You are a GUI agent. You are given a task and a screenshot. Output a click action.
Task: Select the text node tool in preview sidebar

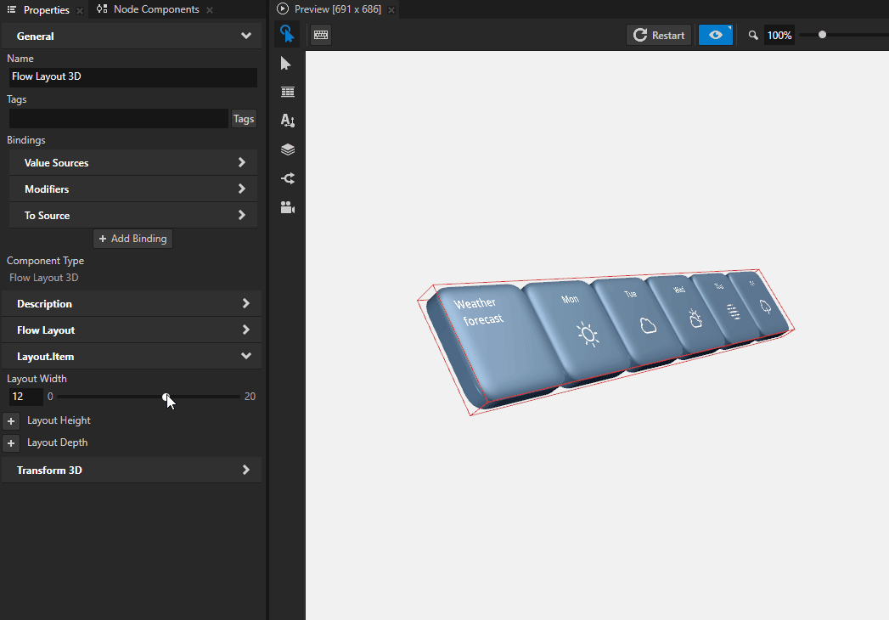coord(286,121)
